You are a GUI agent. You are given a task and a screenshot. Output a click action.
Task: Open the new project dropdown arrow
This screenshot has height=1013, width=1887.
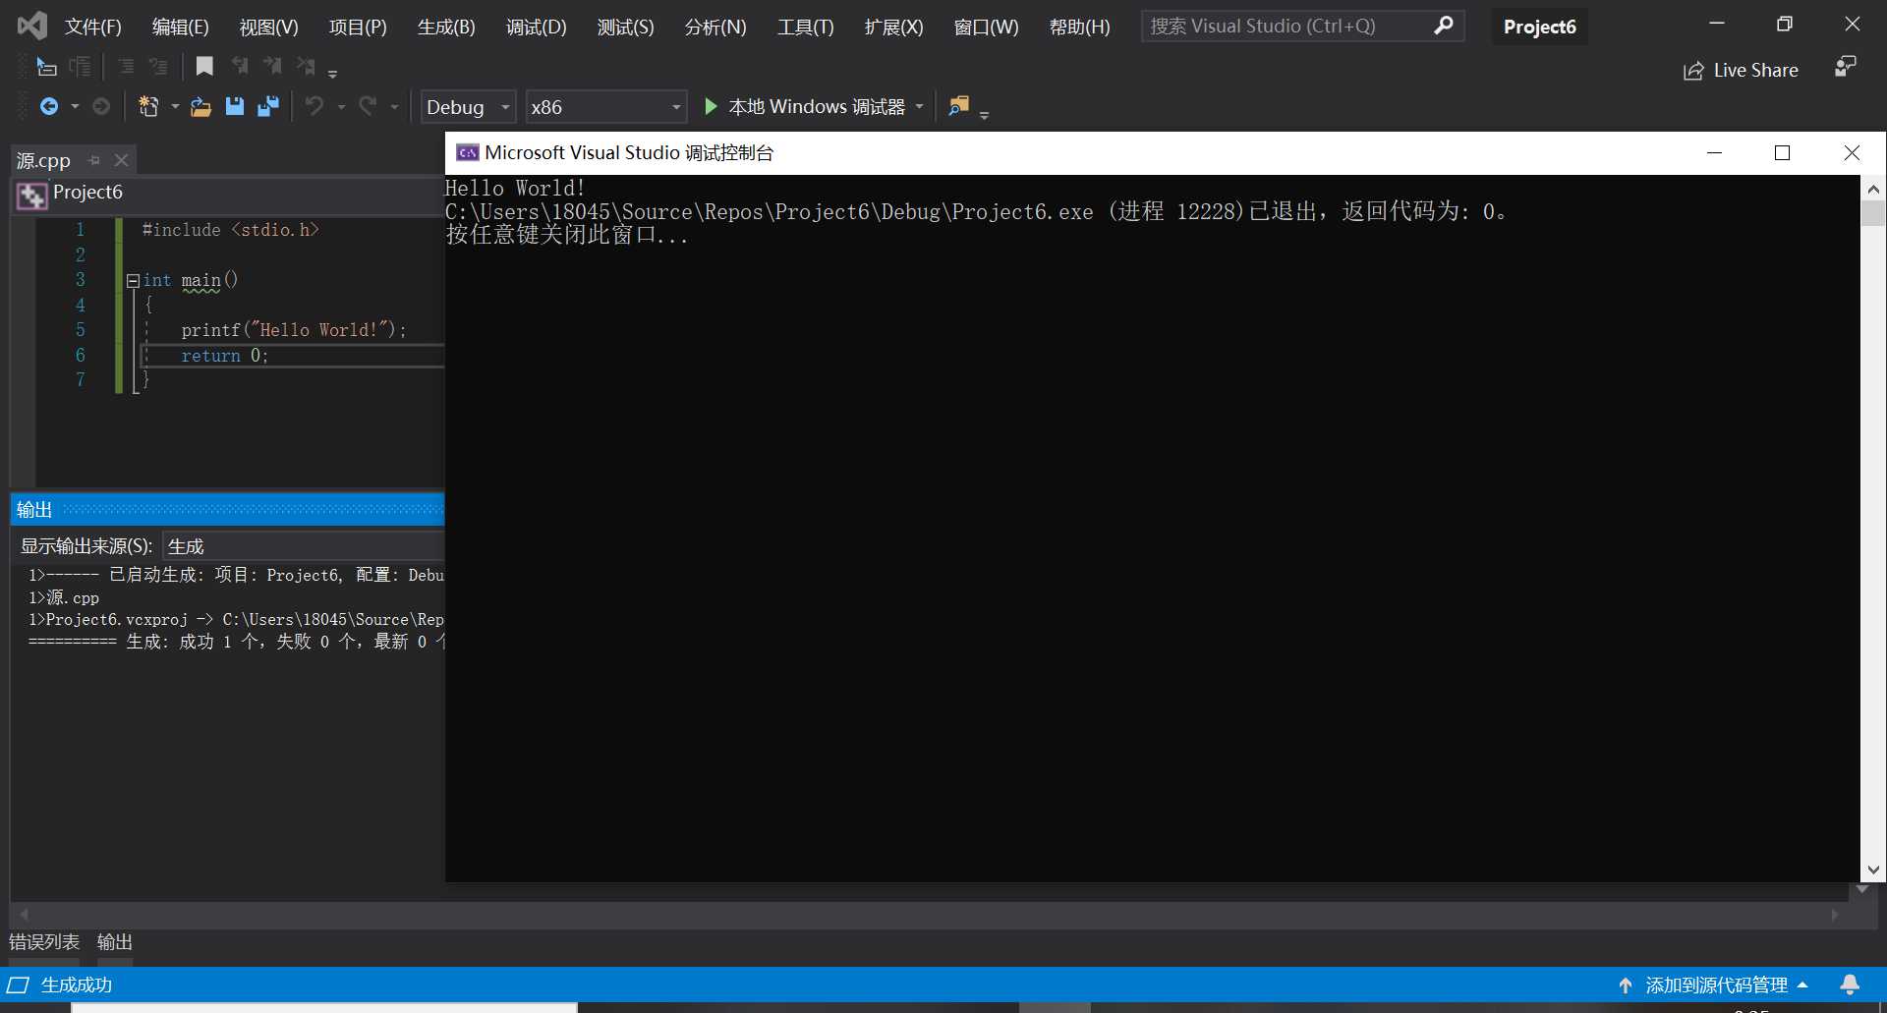coord(175,106)
